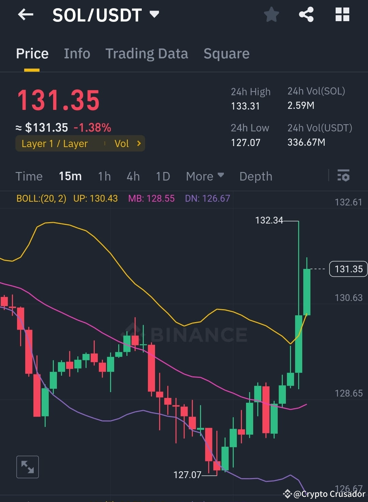The width and height of the screenshot is (368, 502).
Task: Open chart indicator settings icon
Action: tap(343, 176)
